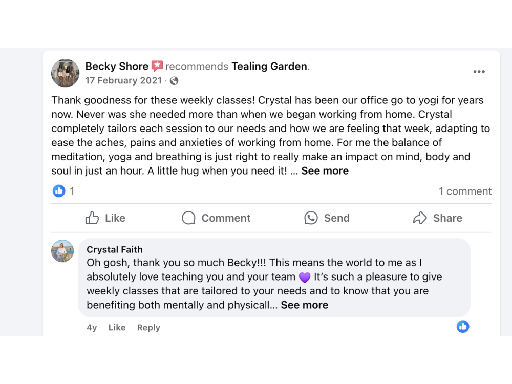Click the public globe audience icon
512x384 pixels.
pyautogui.click(x=174, y=81)
